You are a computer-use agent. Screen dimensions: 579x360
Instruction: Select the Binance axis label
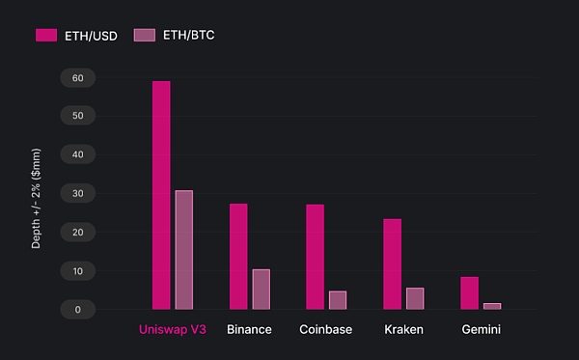coord(249,329)
